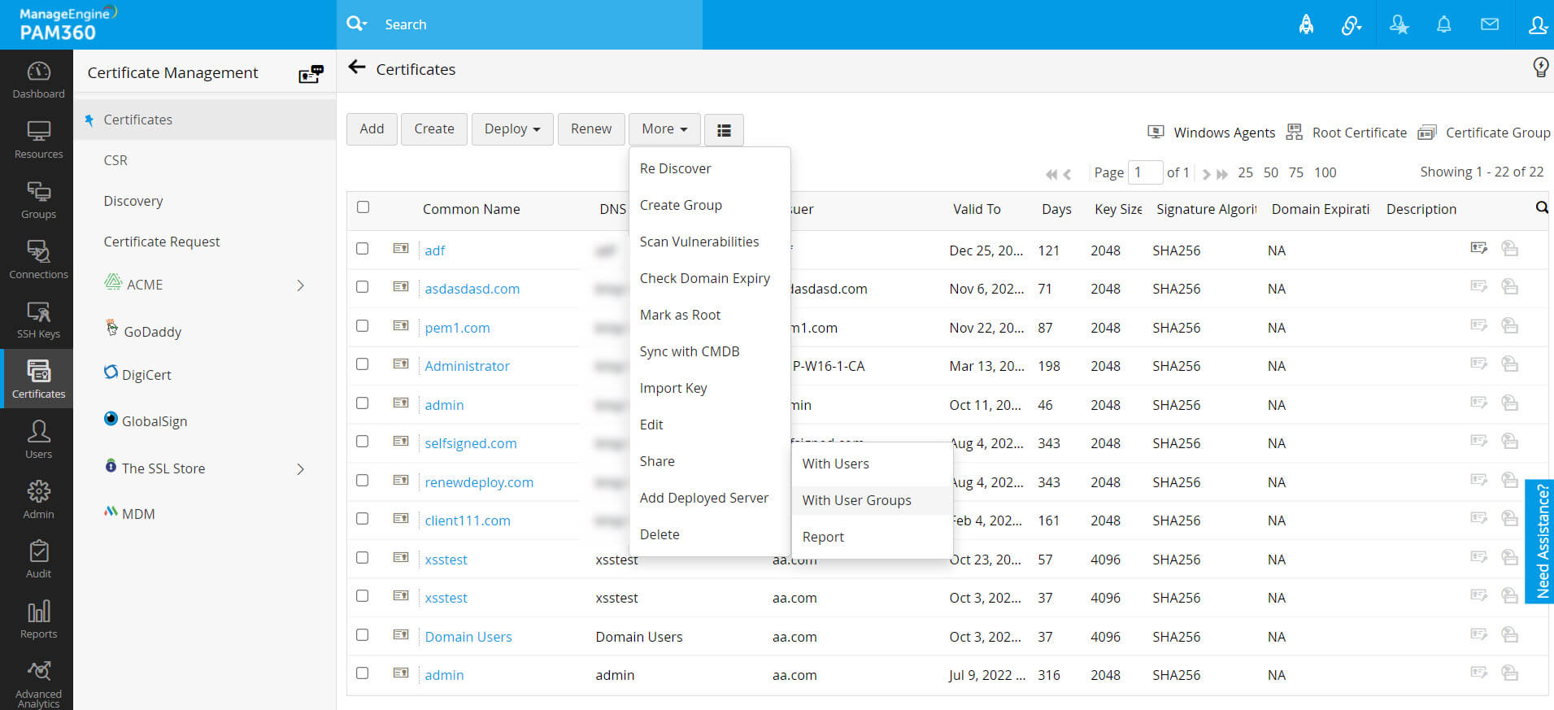Open Advanced Analytics in sidebar
The width and height of the screenshot is (1554, 710).
tap(38, 683)
